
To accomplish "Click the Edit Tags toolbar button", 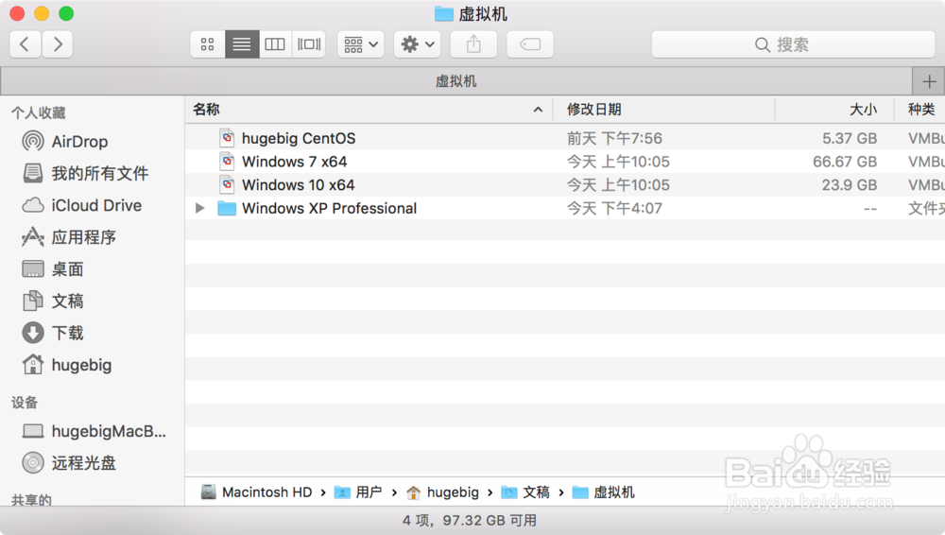I will pos(530,44).
